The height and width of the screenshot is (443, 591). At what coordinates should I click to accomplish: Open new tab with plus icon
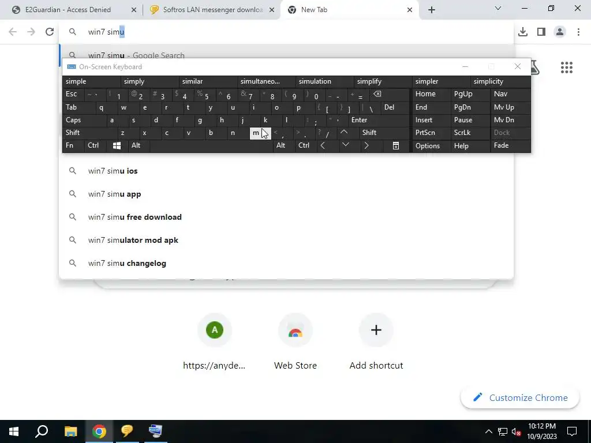coord(432,10)
